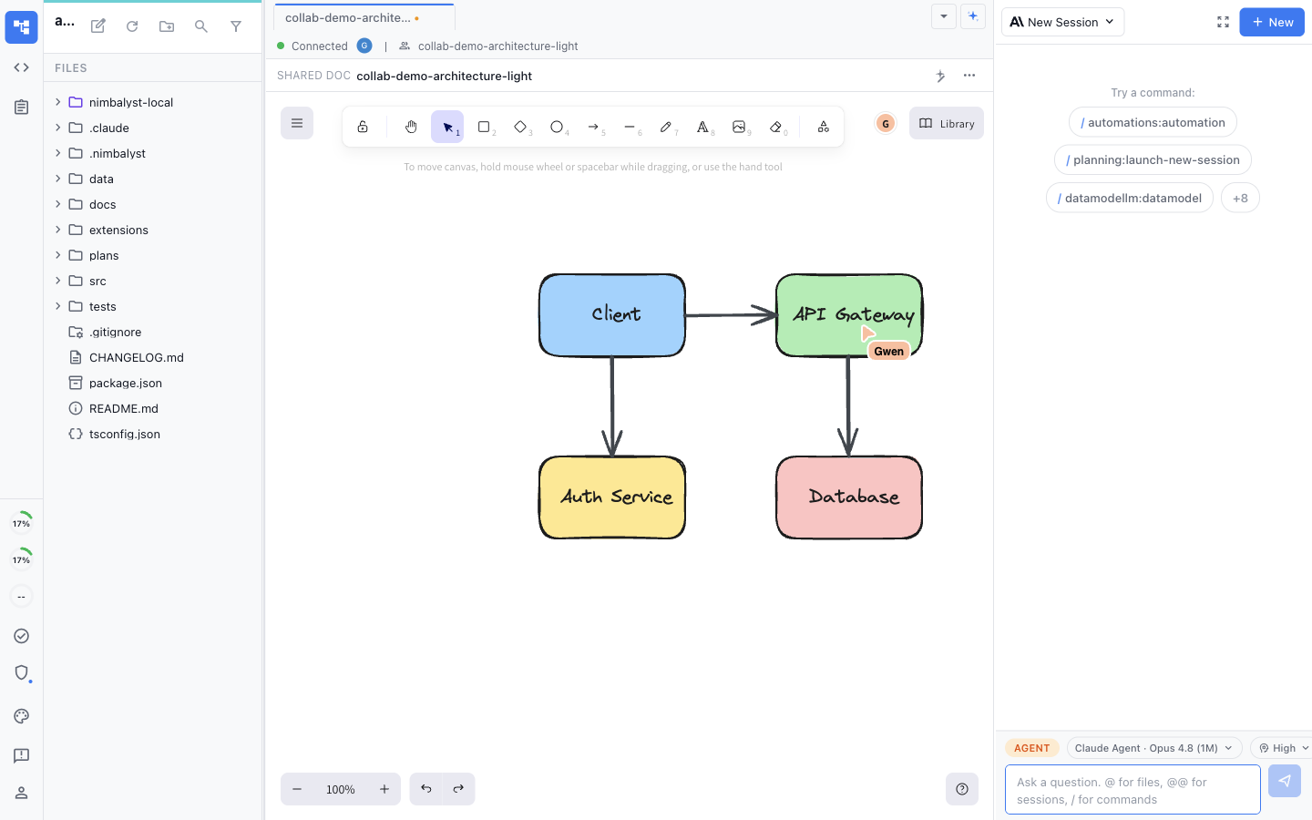Refresh the files list

pos(132,26)
